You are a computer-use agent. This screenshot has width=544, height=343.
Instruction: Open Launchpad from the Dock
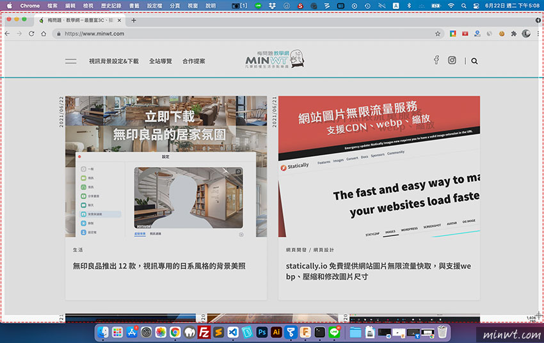(x=117, y=332)
